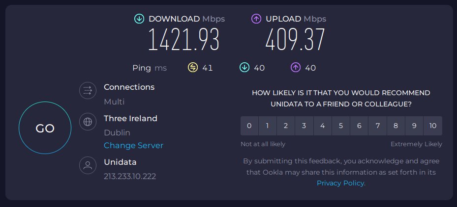The height and width of the screenshot is (207, 457).
Task: Click the download arrow icon beside DOWNLOAD
Action: click(139, 19)
